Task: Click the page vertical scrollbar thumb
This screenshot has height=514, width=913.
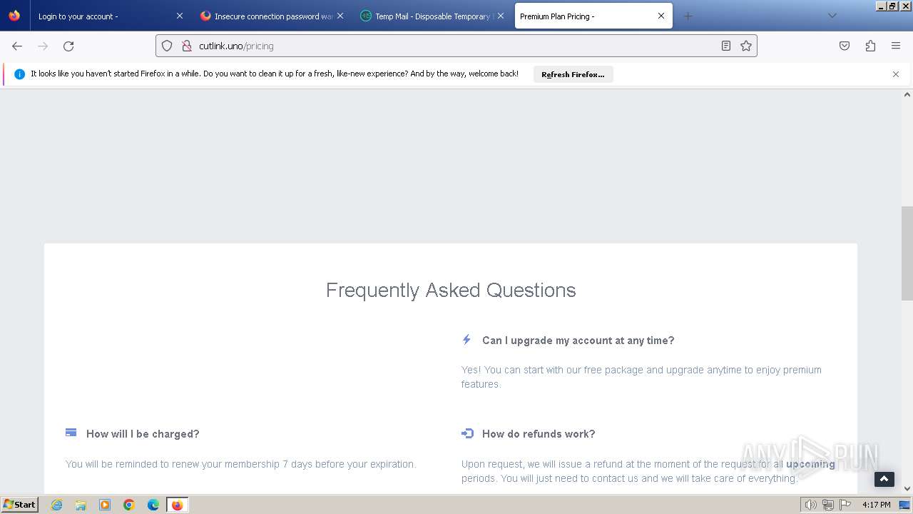Action: [x=907, y=253]
